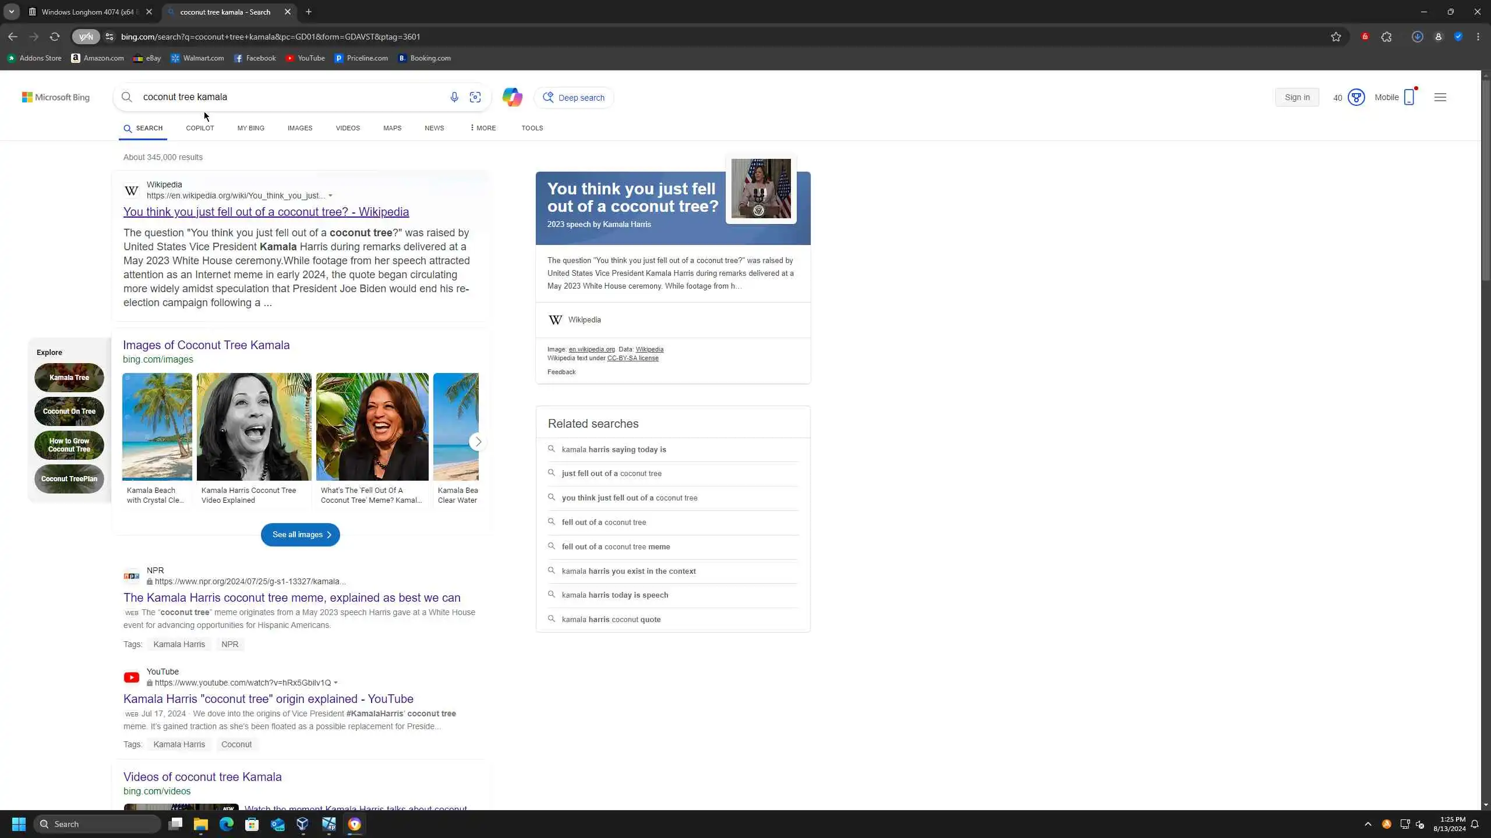Open visual search camera icon
Viewport: 1491px width, 838px height.
click(x=475, y=97)
